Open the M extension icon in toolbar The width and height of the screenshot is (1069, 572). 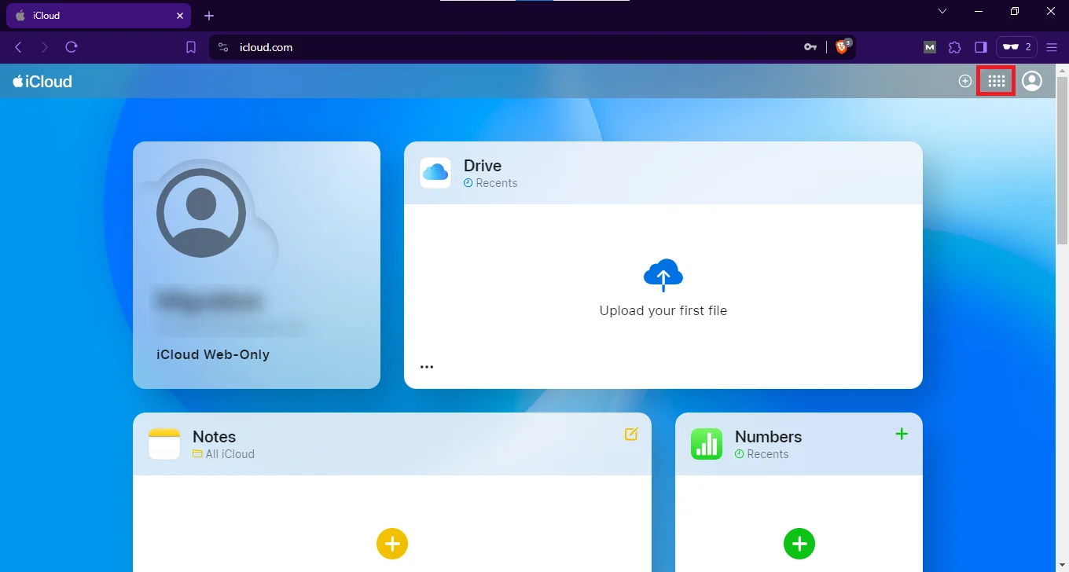[930, 47]
